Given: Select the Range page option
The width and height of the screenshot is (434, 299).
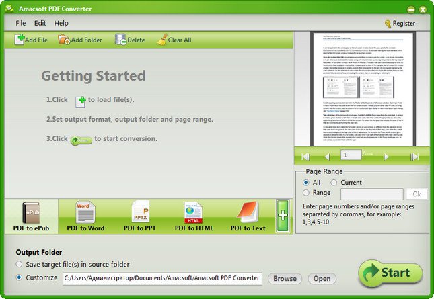Looking at the screenshot, I should point(306,193).
